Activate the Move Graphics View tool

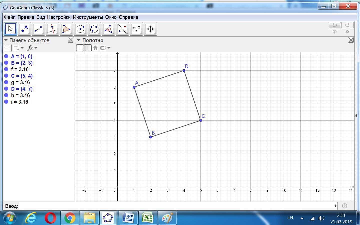pyautogui.click(x=150, y=29)
